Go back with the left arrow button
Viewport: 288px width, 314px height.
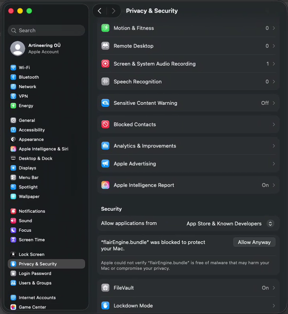pyautogui.click(x=100, y=11)
